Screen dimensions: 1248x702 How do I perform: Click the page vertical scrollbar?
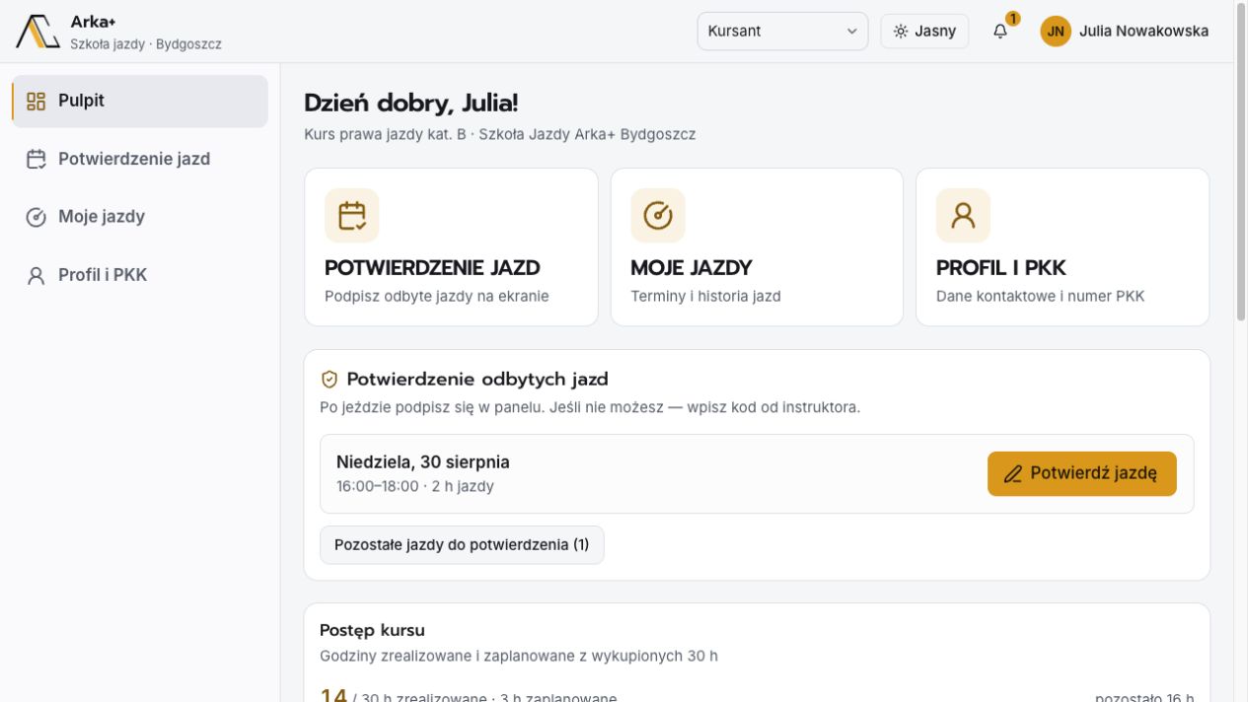click(1241, 163)
